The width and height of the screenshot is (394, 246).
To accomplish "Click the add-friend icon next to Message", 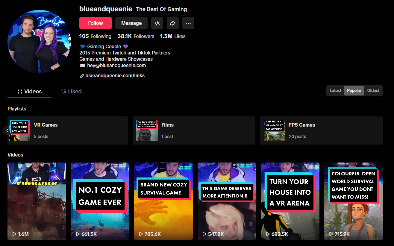I will pyautogui.click(x=157, y=23).
